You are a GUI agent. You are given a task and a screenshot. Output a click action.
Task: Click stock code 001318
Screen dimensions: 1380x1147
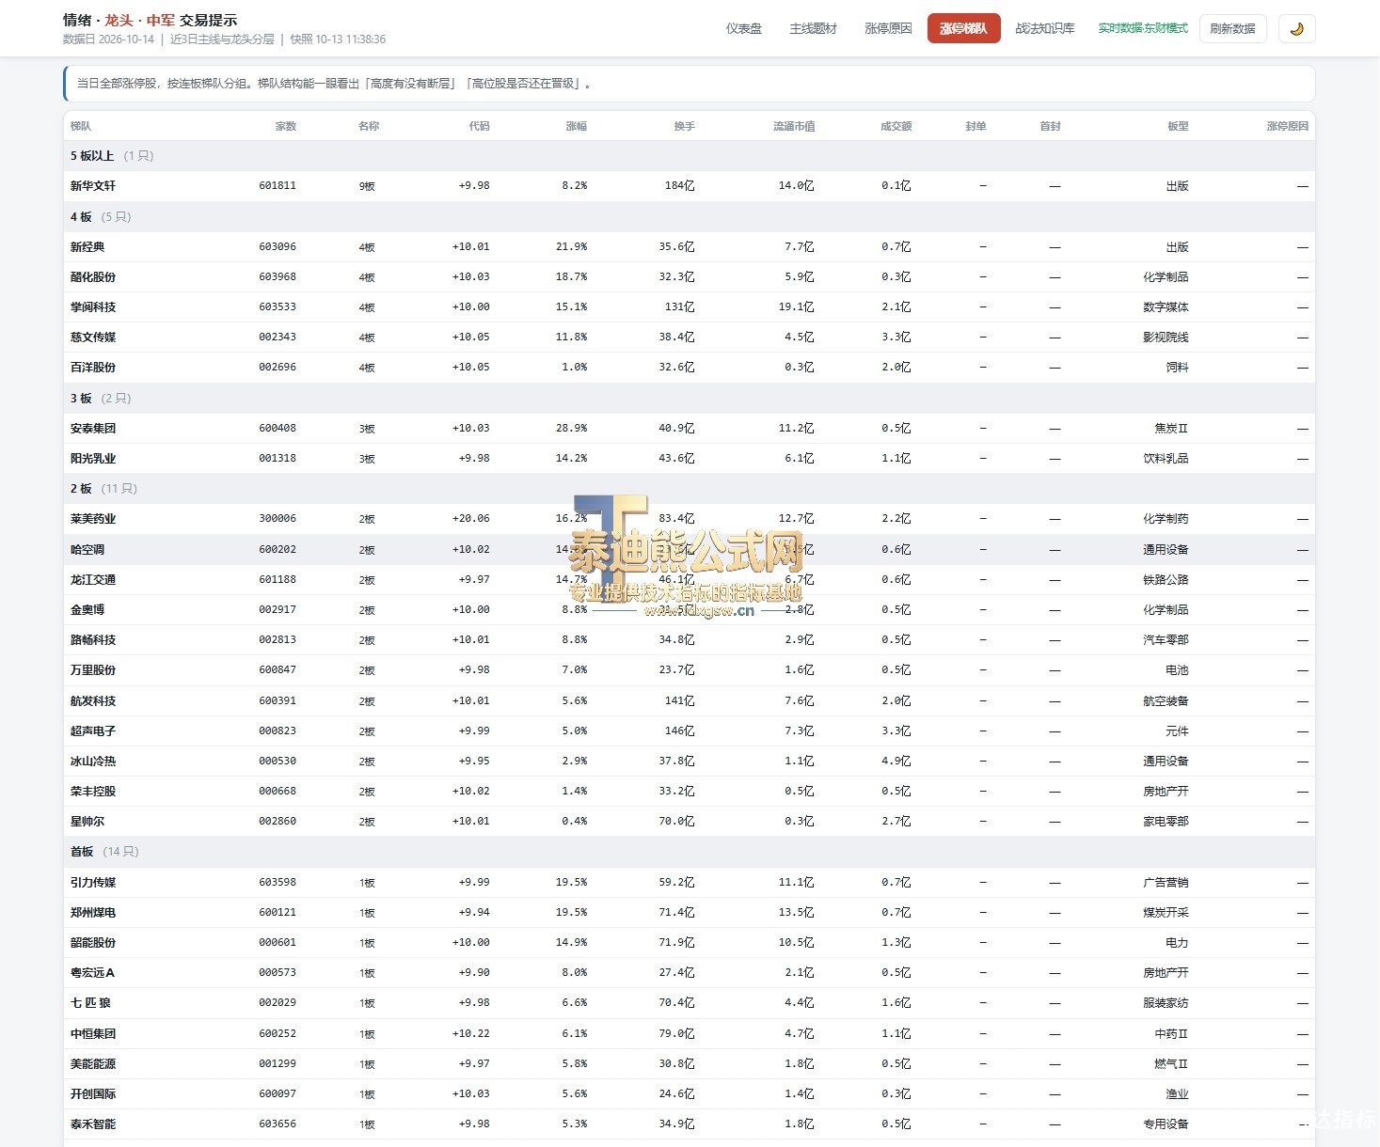click(278, 459)
